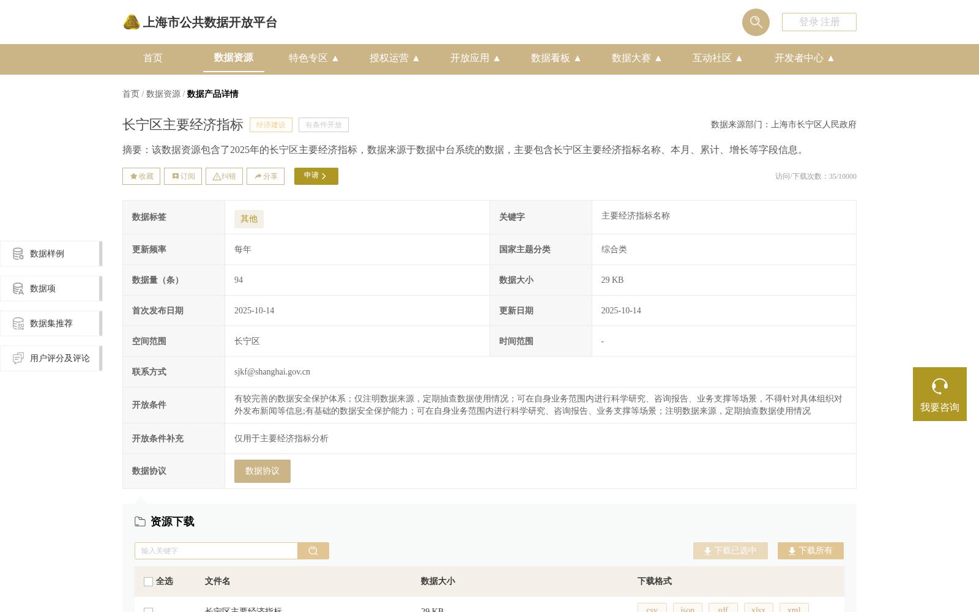Click 仅用于主要经济指标分析 text
Screen dimensions: 979x612
coord(281,439)
